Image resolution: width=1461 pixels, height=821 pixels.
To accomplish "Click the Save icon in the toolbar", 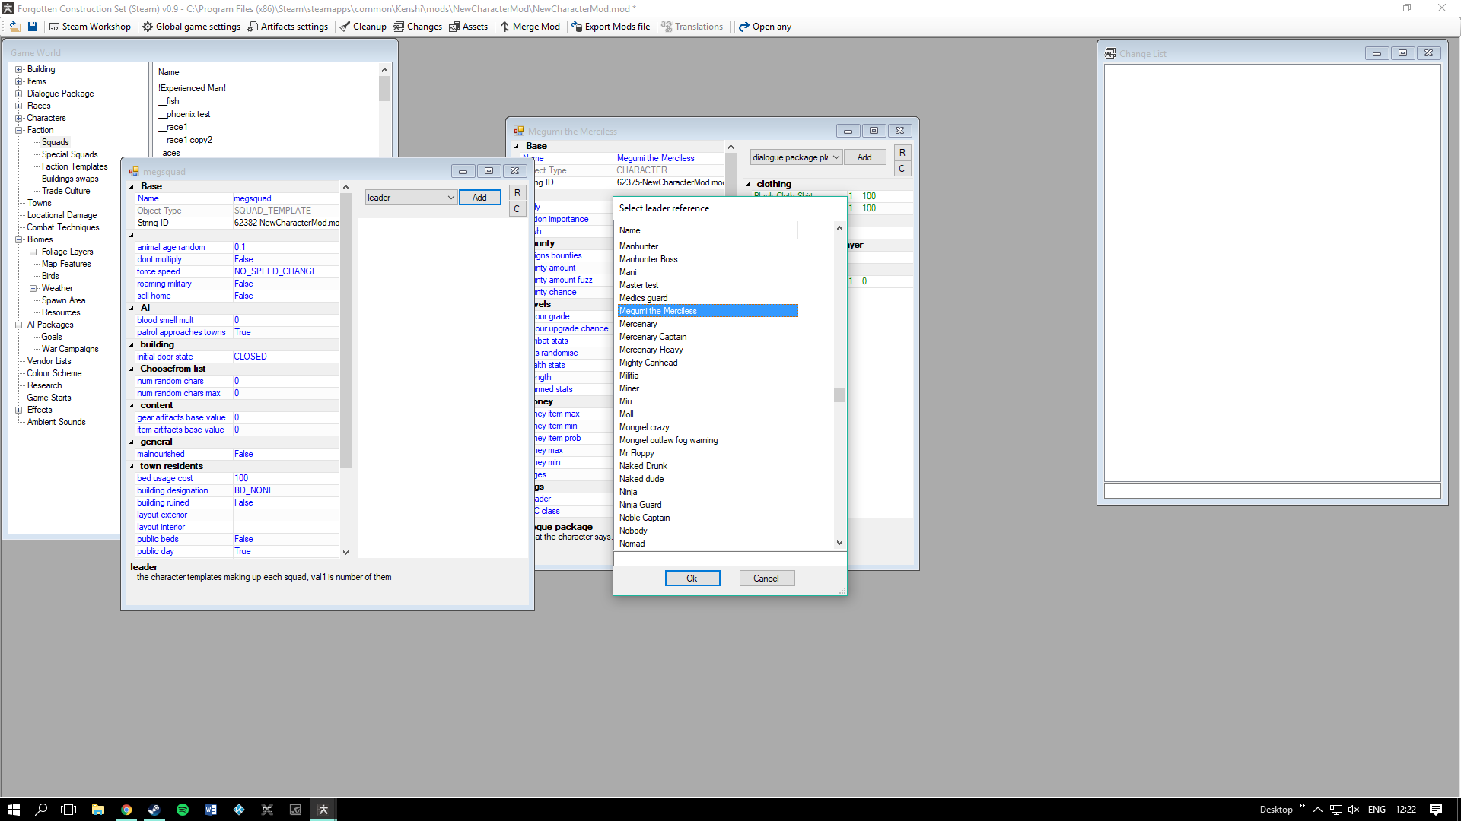I will [x=33, y=27].
